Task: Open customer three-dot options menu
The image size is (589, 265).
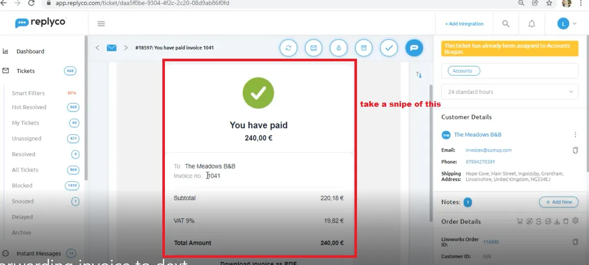Action: 575,134
